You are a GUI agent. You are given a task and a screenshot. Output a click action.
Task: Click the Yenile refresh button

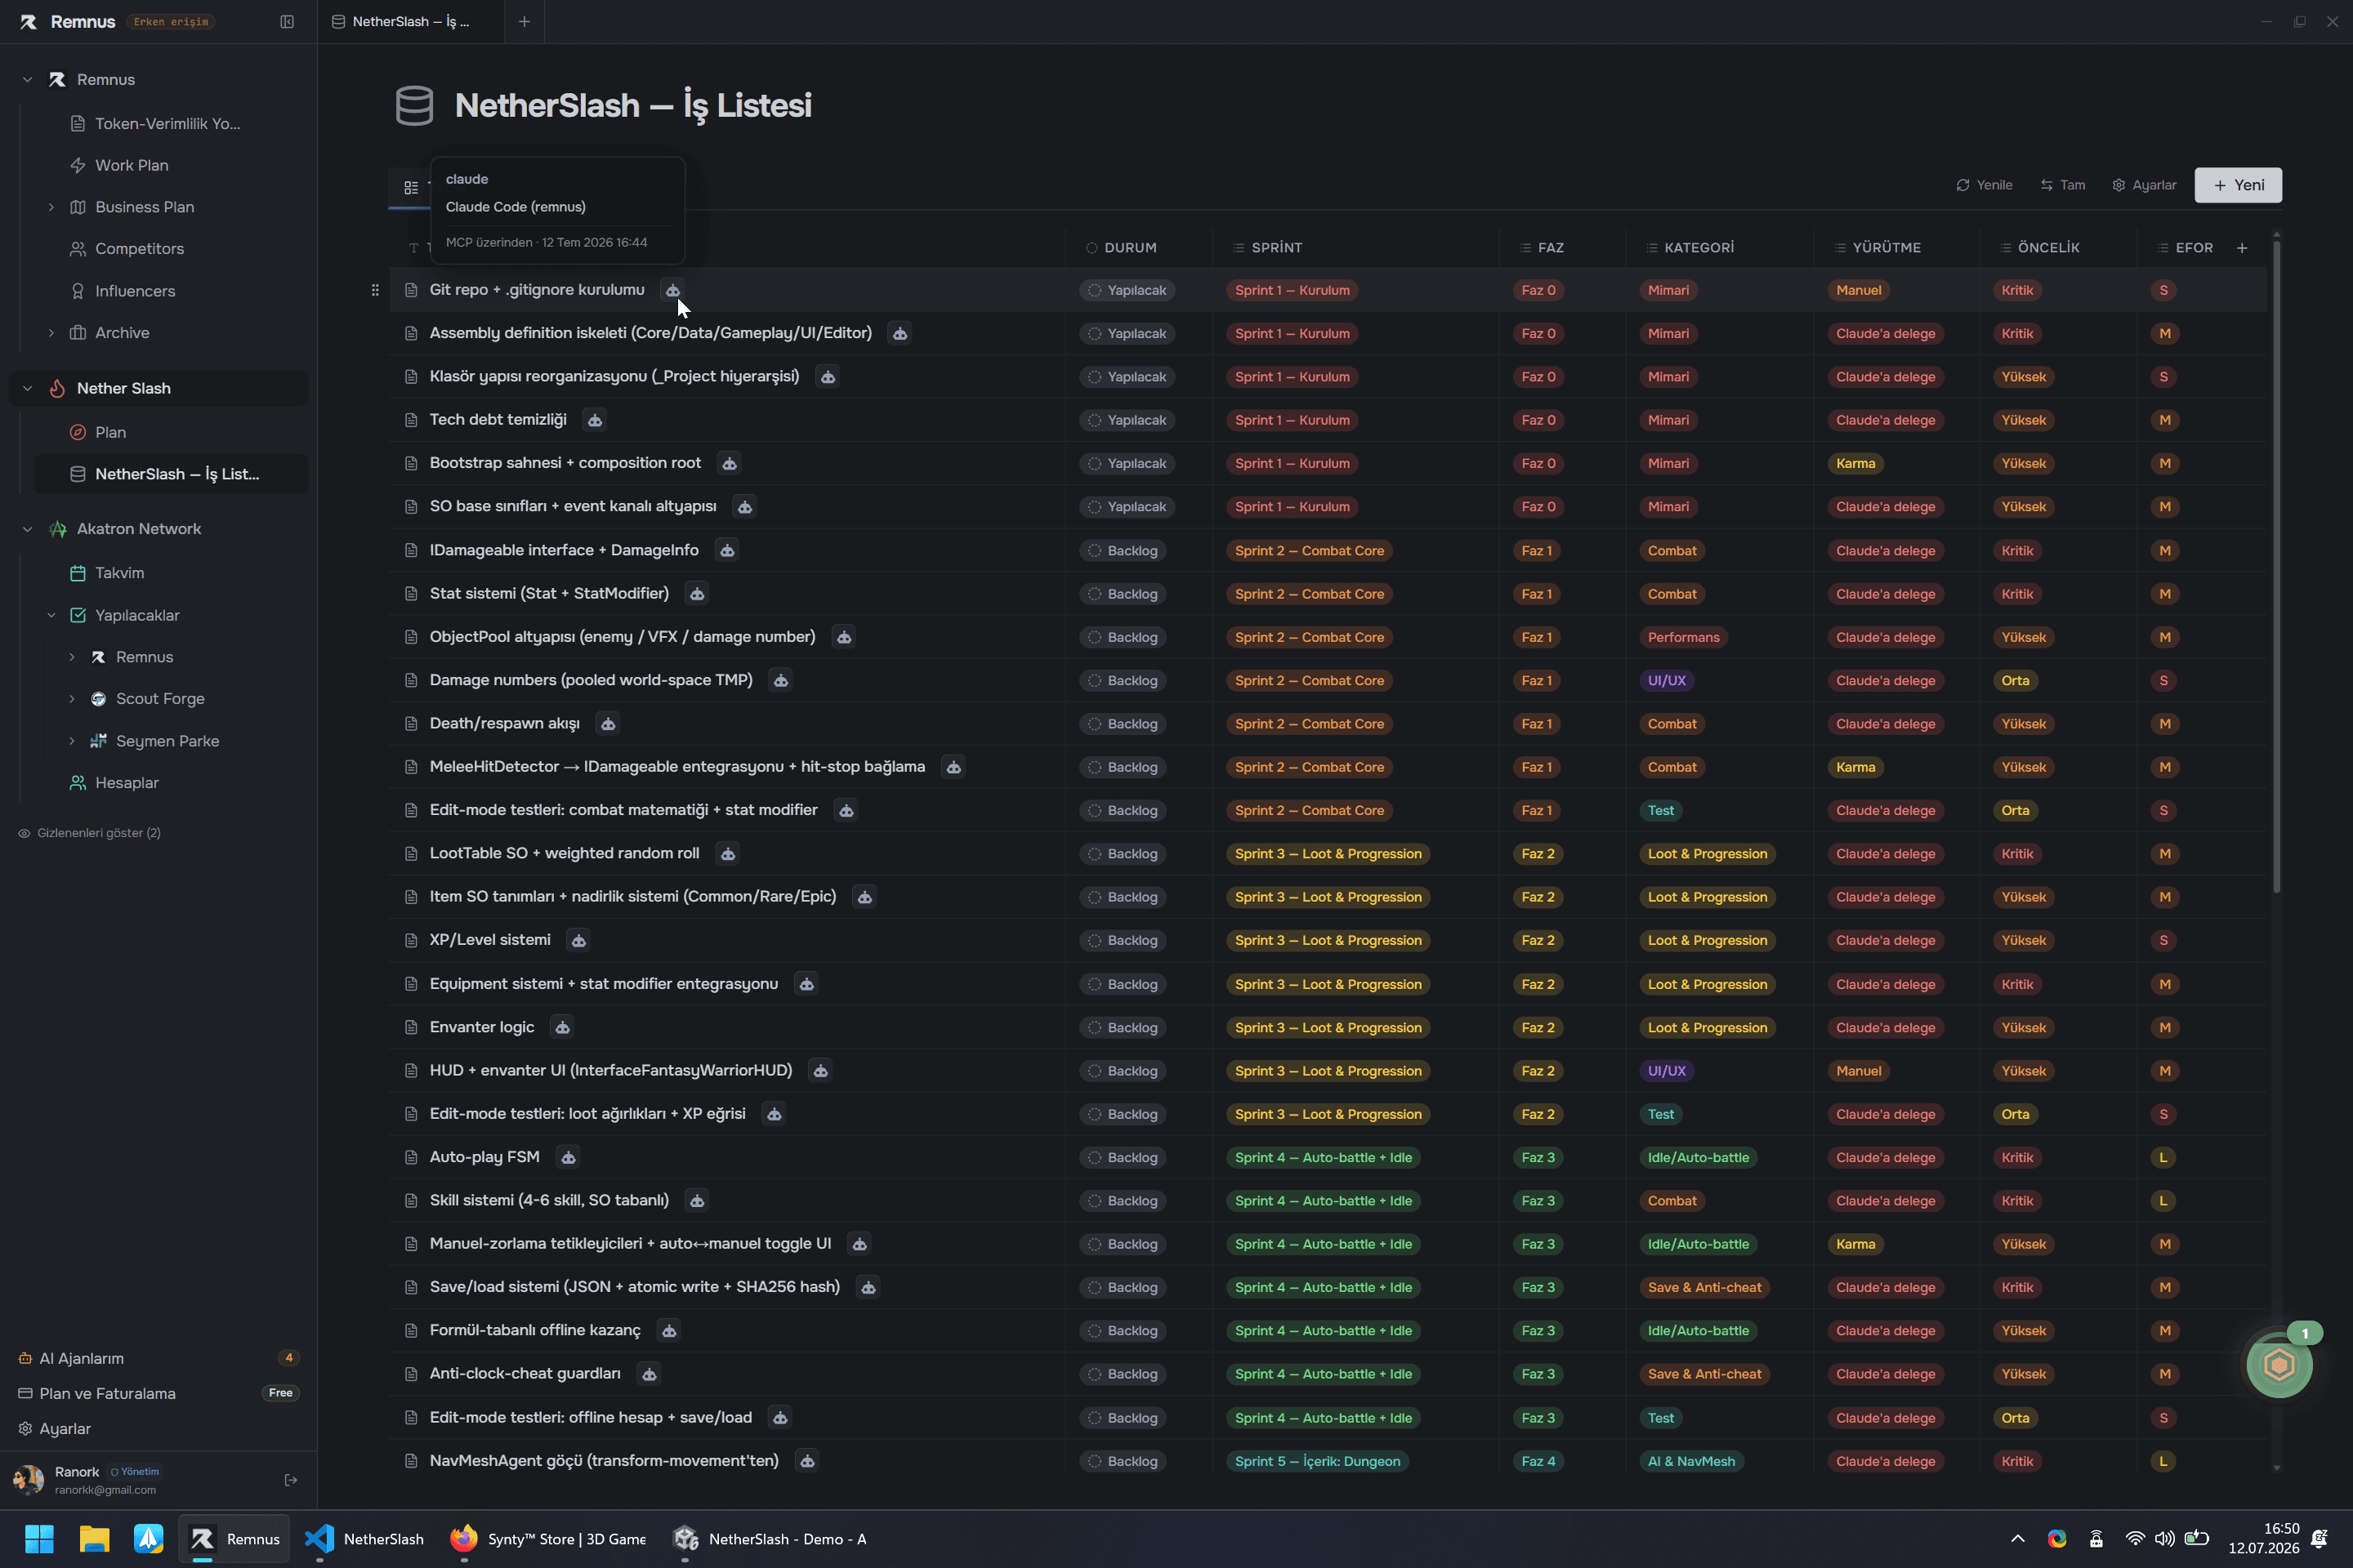(x=1985, y=185)
